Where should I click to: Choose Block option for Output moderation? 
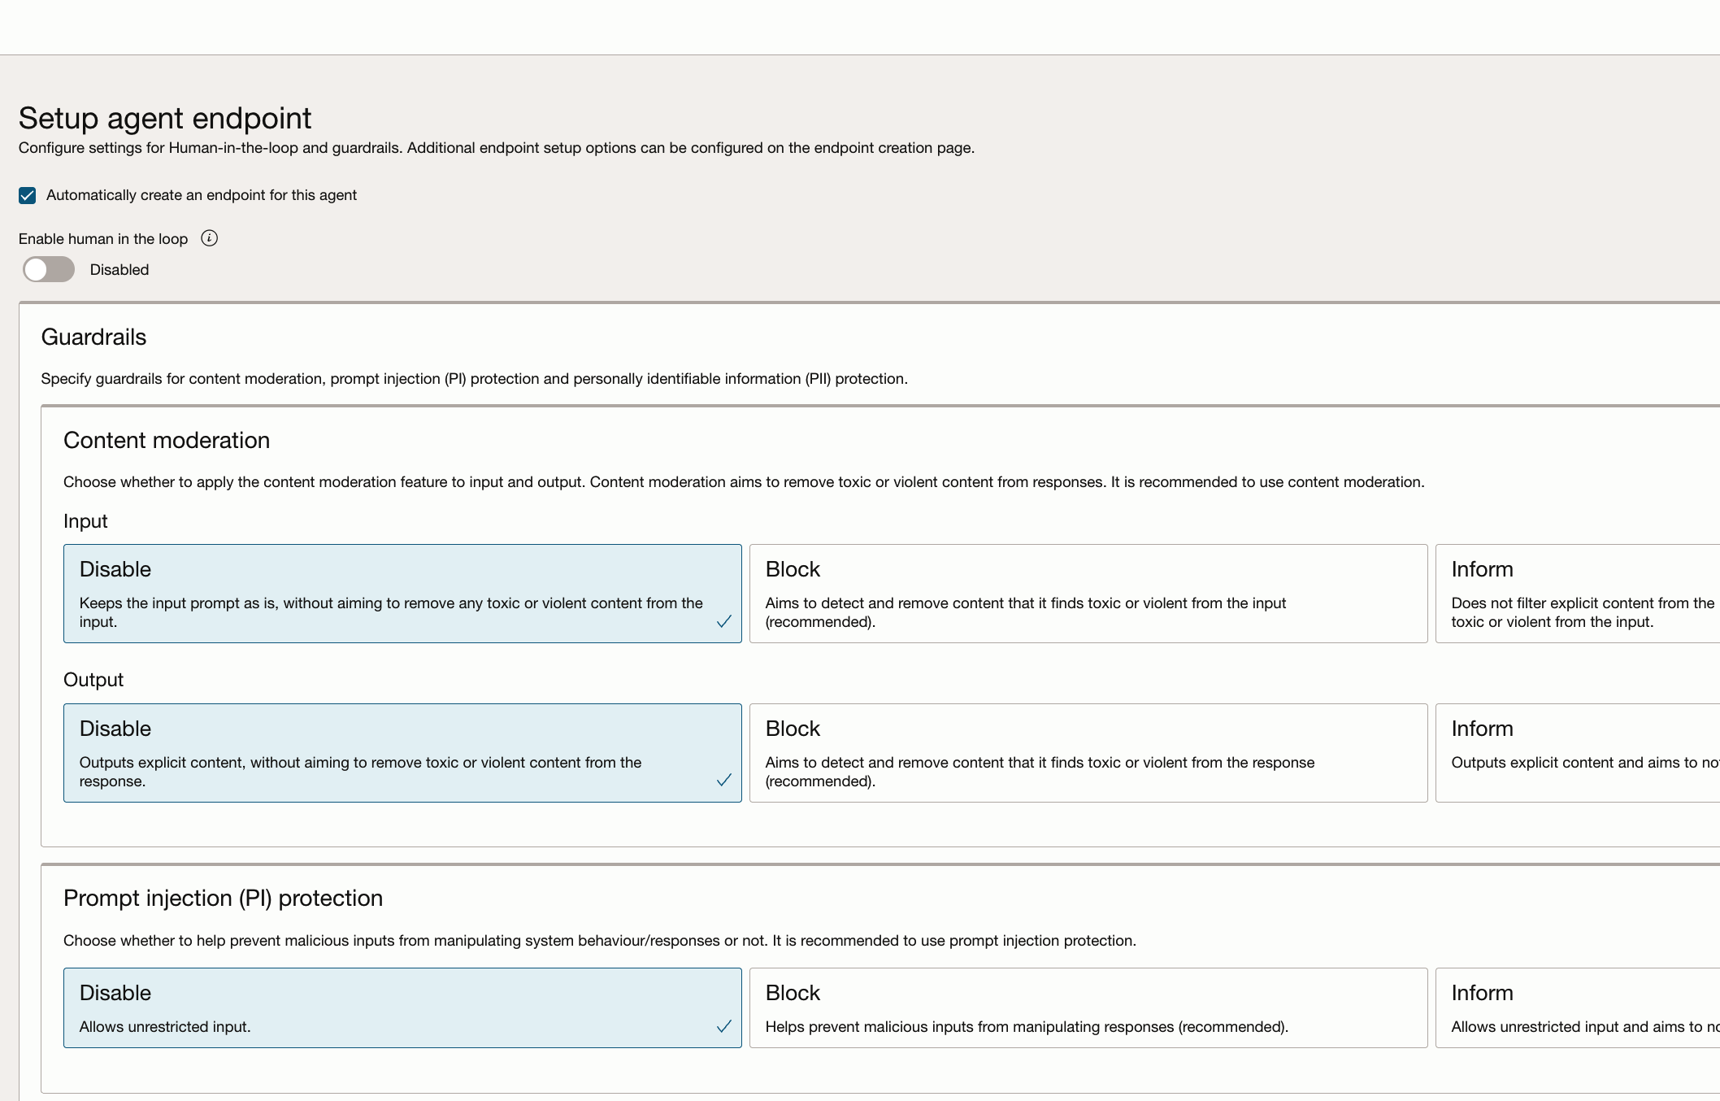pyautogui.click(x=1088, y=752)
